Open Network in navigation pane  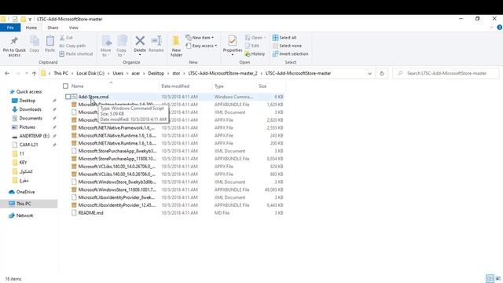point(24,215)
